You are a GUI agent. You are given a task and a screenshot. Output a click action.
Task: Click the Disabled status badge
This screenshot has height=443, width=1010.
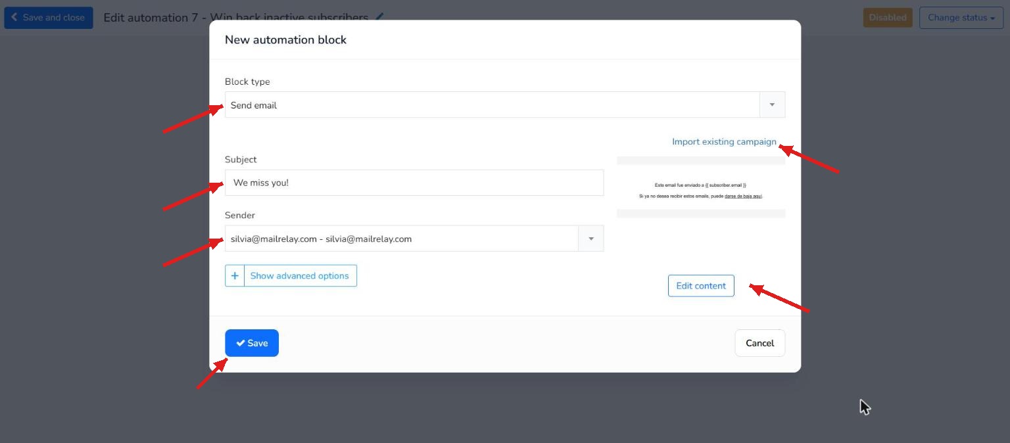pyautogui.click(x=888, y=18)
